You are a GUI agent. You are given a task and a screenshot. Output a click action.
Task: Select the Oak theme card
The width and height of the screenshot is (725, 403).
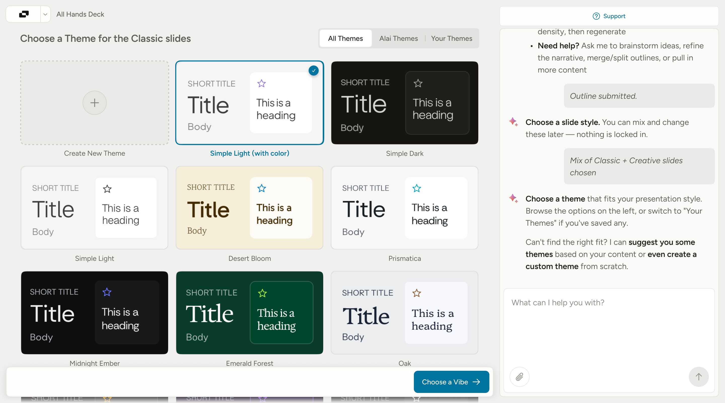(405, 313)
